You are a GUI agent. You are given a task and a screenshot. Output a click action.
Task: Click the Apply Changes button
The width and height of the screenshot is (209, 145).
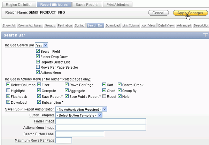[x=190, y=13]
